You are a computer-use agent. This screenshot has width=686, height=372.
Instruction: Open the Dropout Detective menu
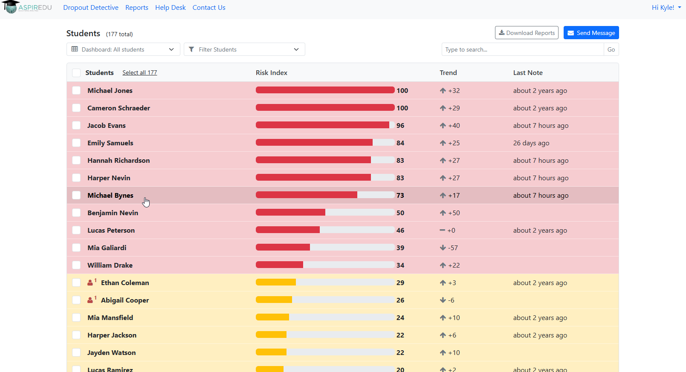pyautogui.click(x=91, y=7)
